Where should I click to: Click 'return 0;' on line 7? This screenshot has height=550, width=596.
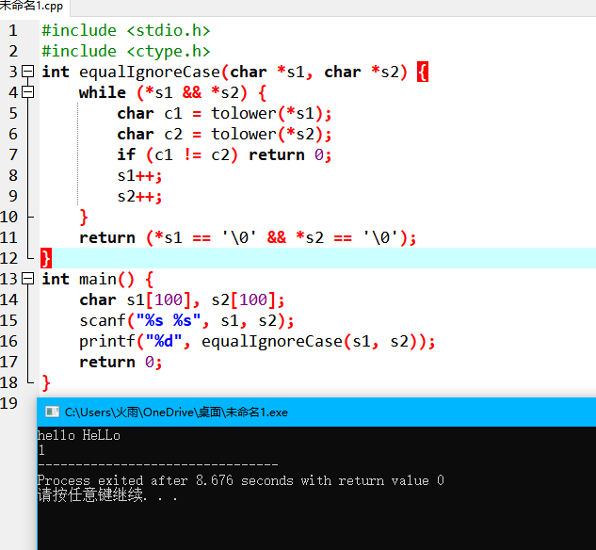(x=290, y=155)
